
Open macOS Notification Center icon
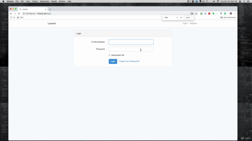248,1
